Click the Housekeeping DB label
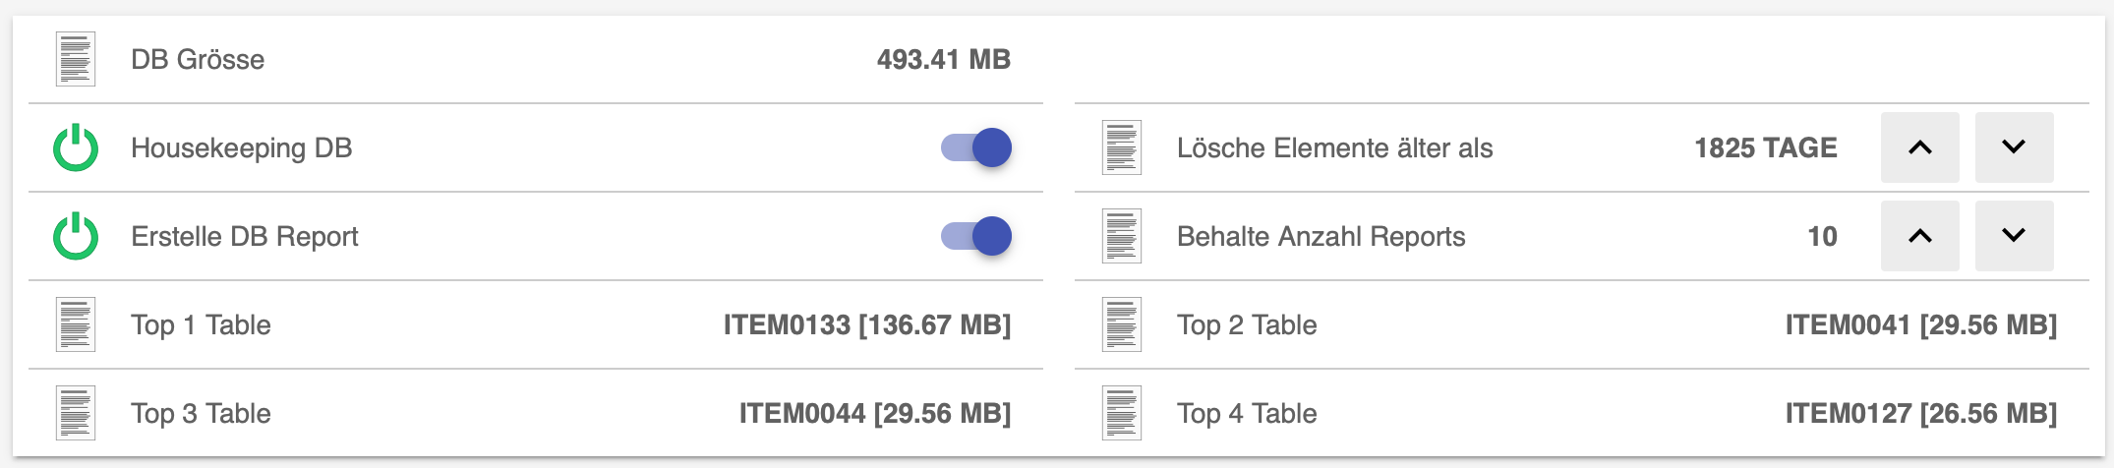This screenshot has width=2114, height=468. coord(241,147)
